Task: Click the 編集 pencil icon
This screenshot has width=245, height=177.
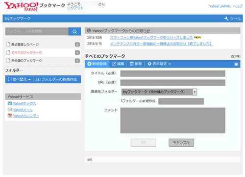Action: (114, 64)
